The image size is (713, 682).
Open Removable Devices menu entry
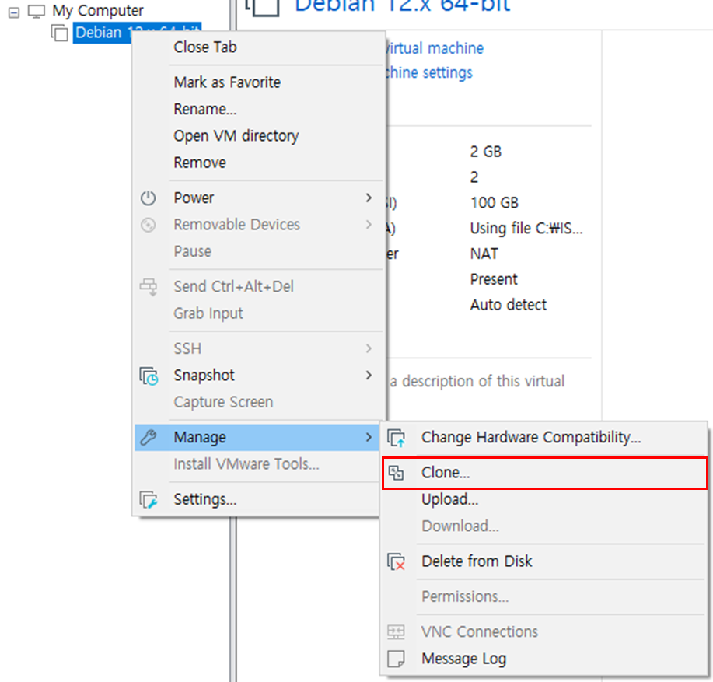click(258, 225)
